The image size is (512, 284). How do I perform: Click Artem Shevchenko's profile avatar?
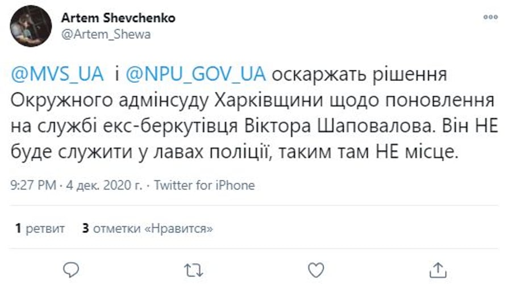(x=31, y=26)
